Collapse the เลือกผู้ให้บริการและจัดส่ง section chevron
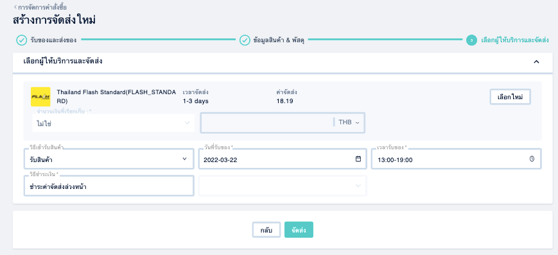The width and height of the screenshot is (558, 255). click(x=536, y=62)
